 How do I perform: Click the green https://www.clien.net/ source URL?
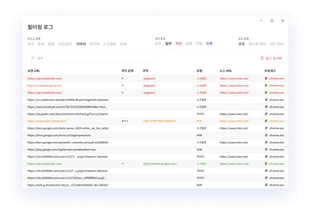point(234,164)
